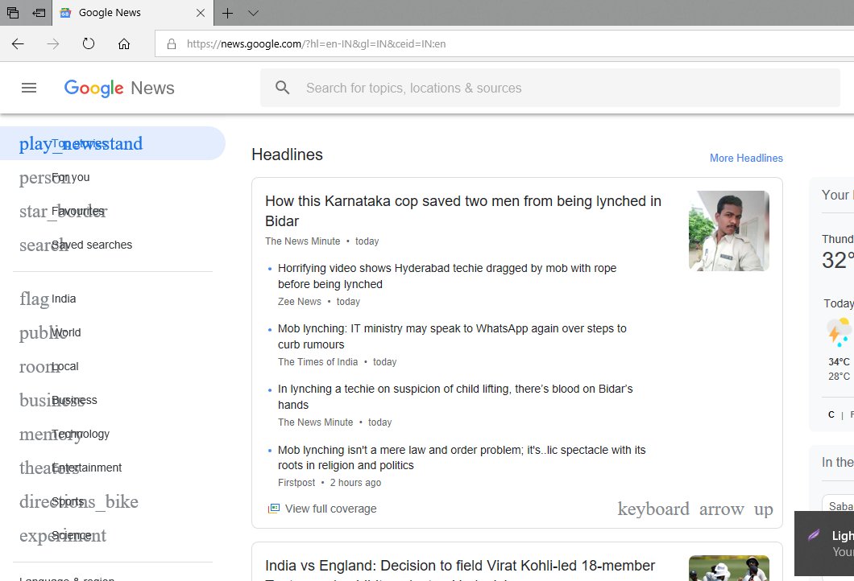
Task: Reload the page using the refresh icon
Action: tap(88, 43)
